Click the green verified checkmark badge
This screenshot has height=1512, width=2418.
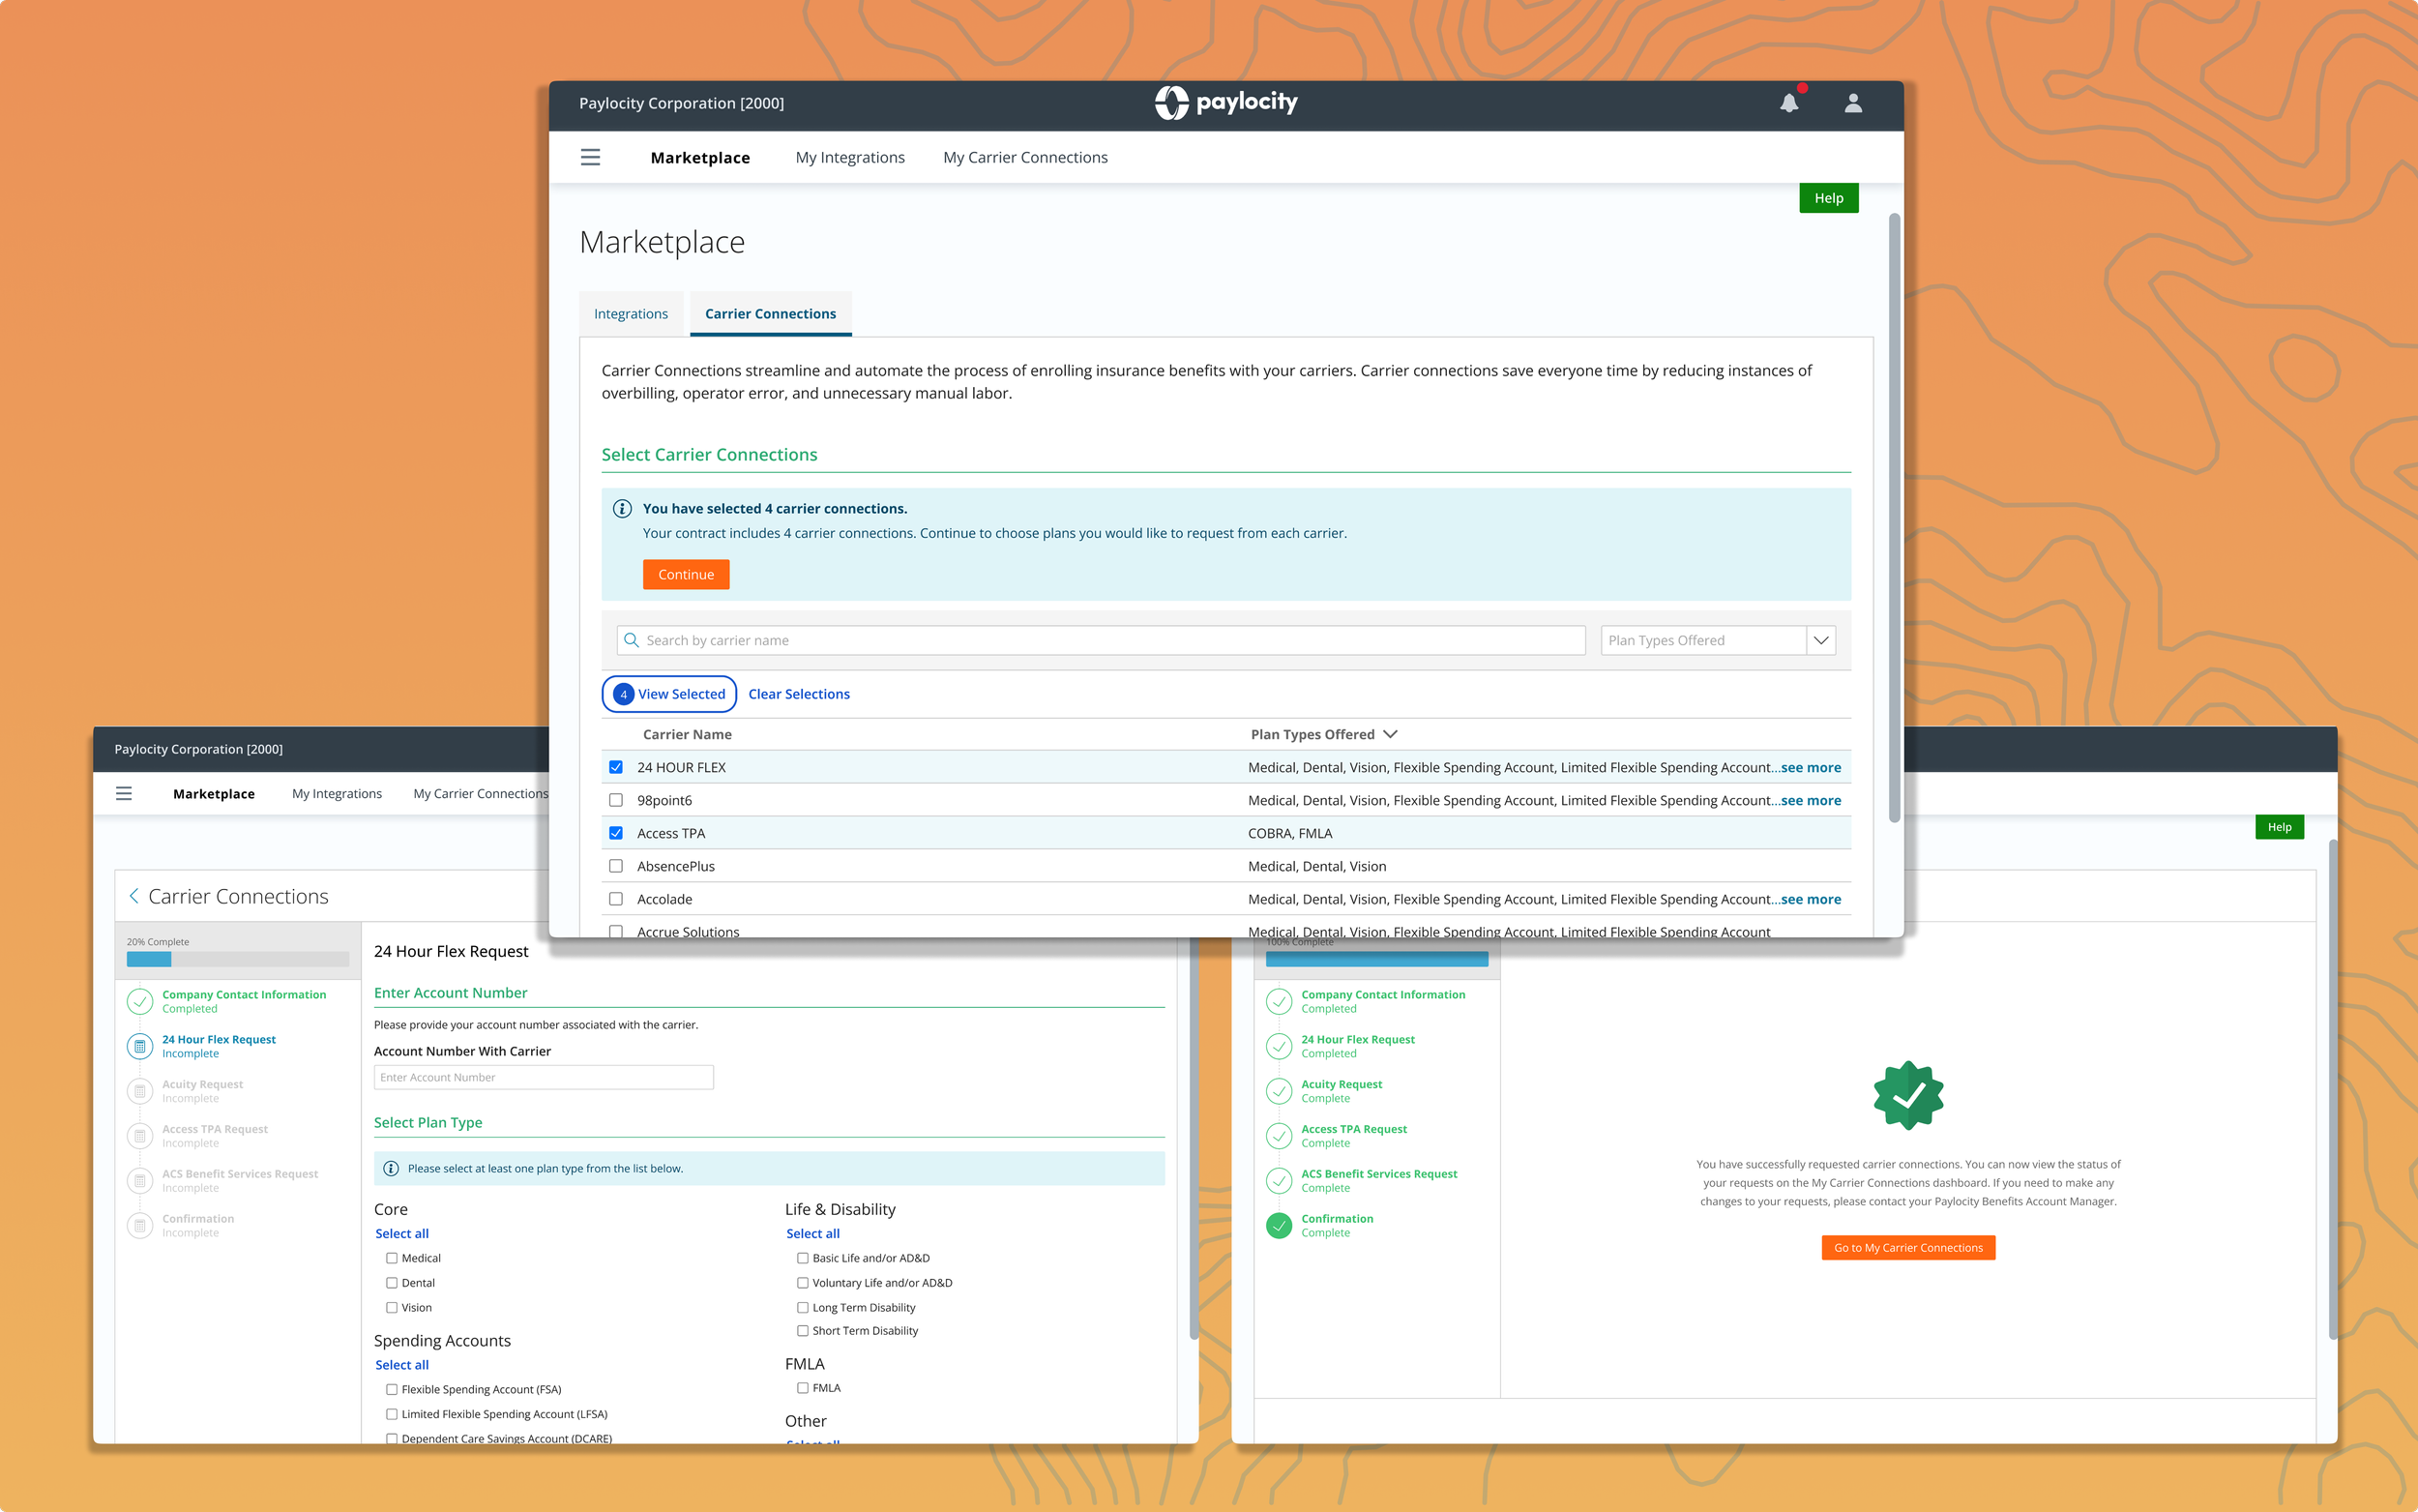pyautogui.click(x=1907, y=1096)
